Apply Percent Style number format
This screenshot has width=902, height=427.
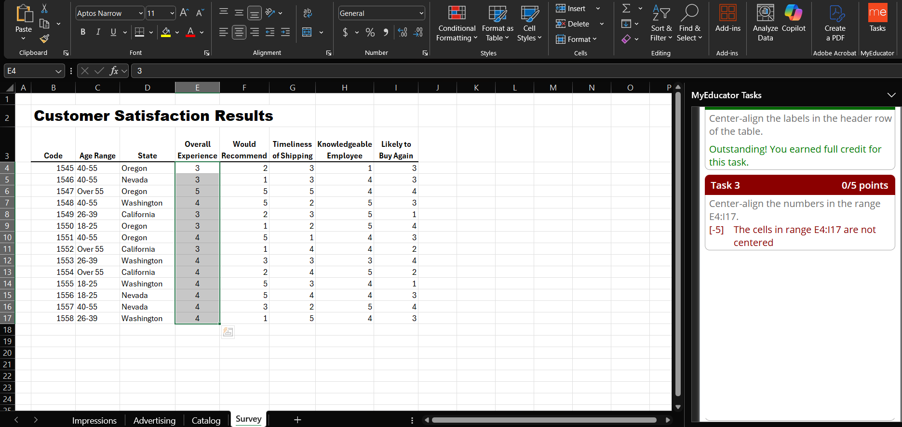tap(370, 32)
